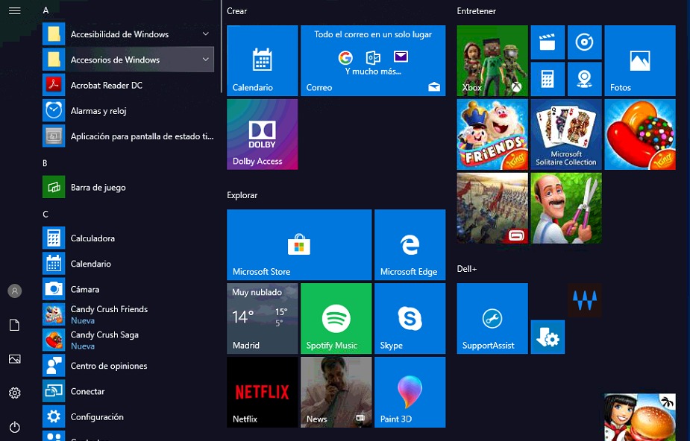Click the Crear group heading

(236, 11)
